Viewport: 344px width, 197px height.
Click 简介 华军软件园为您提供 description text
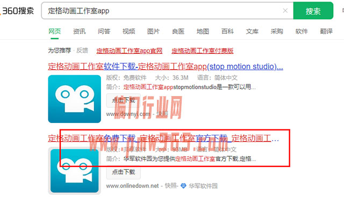(x=181, y=159)
